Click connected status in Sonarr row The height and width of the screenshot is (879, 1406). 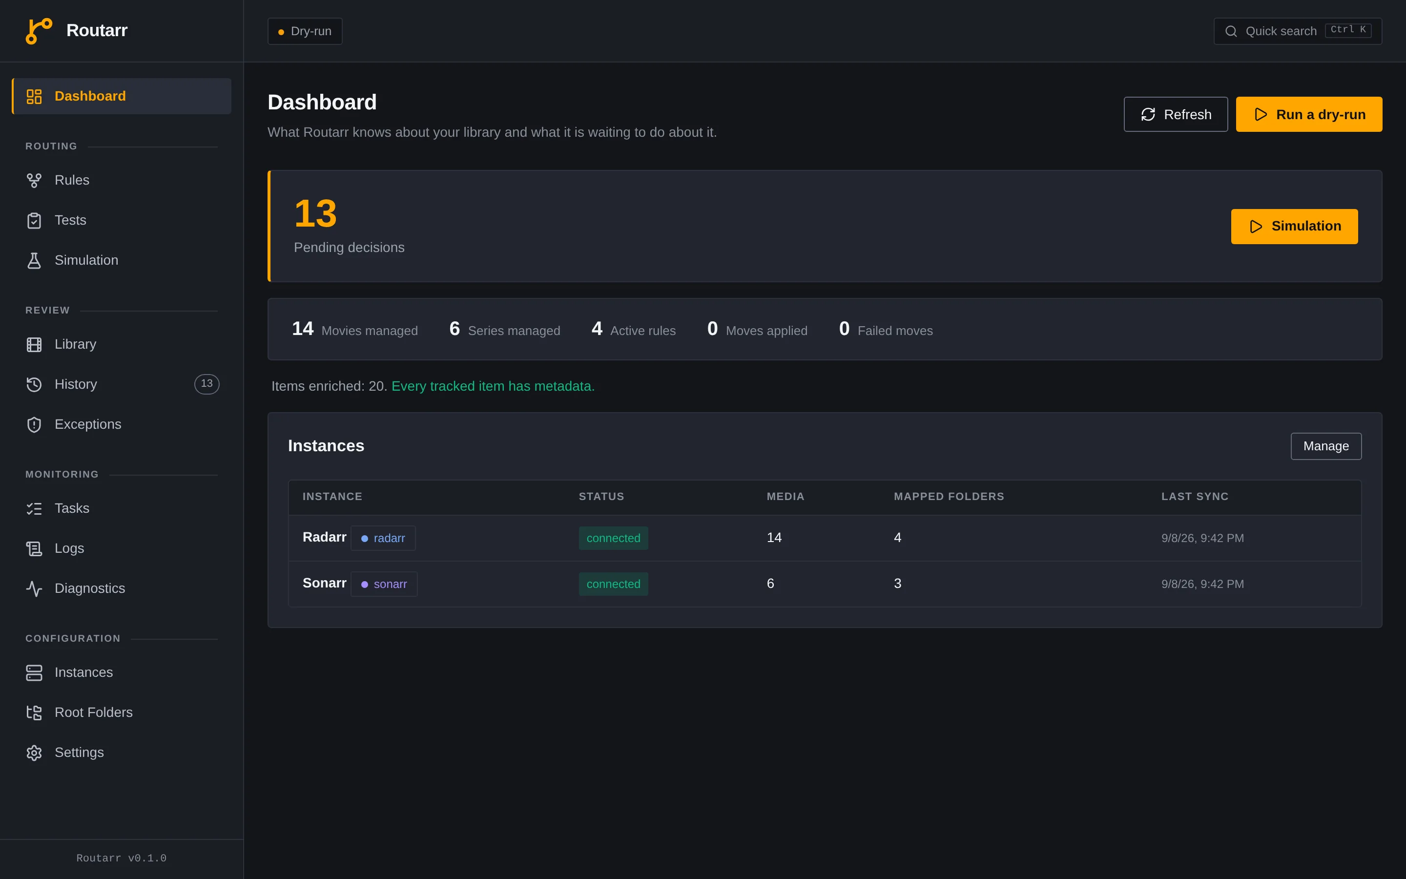point(613,584)
